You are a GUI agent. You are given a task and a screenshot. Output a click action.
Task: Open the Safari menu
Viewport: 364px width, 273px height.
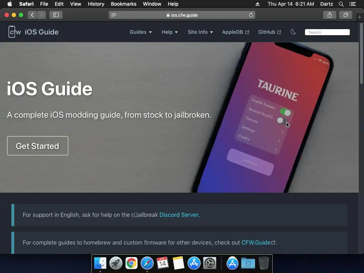point(26,4)
